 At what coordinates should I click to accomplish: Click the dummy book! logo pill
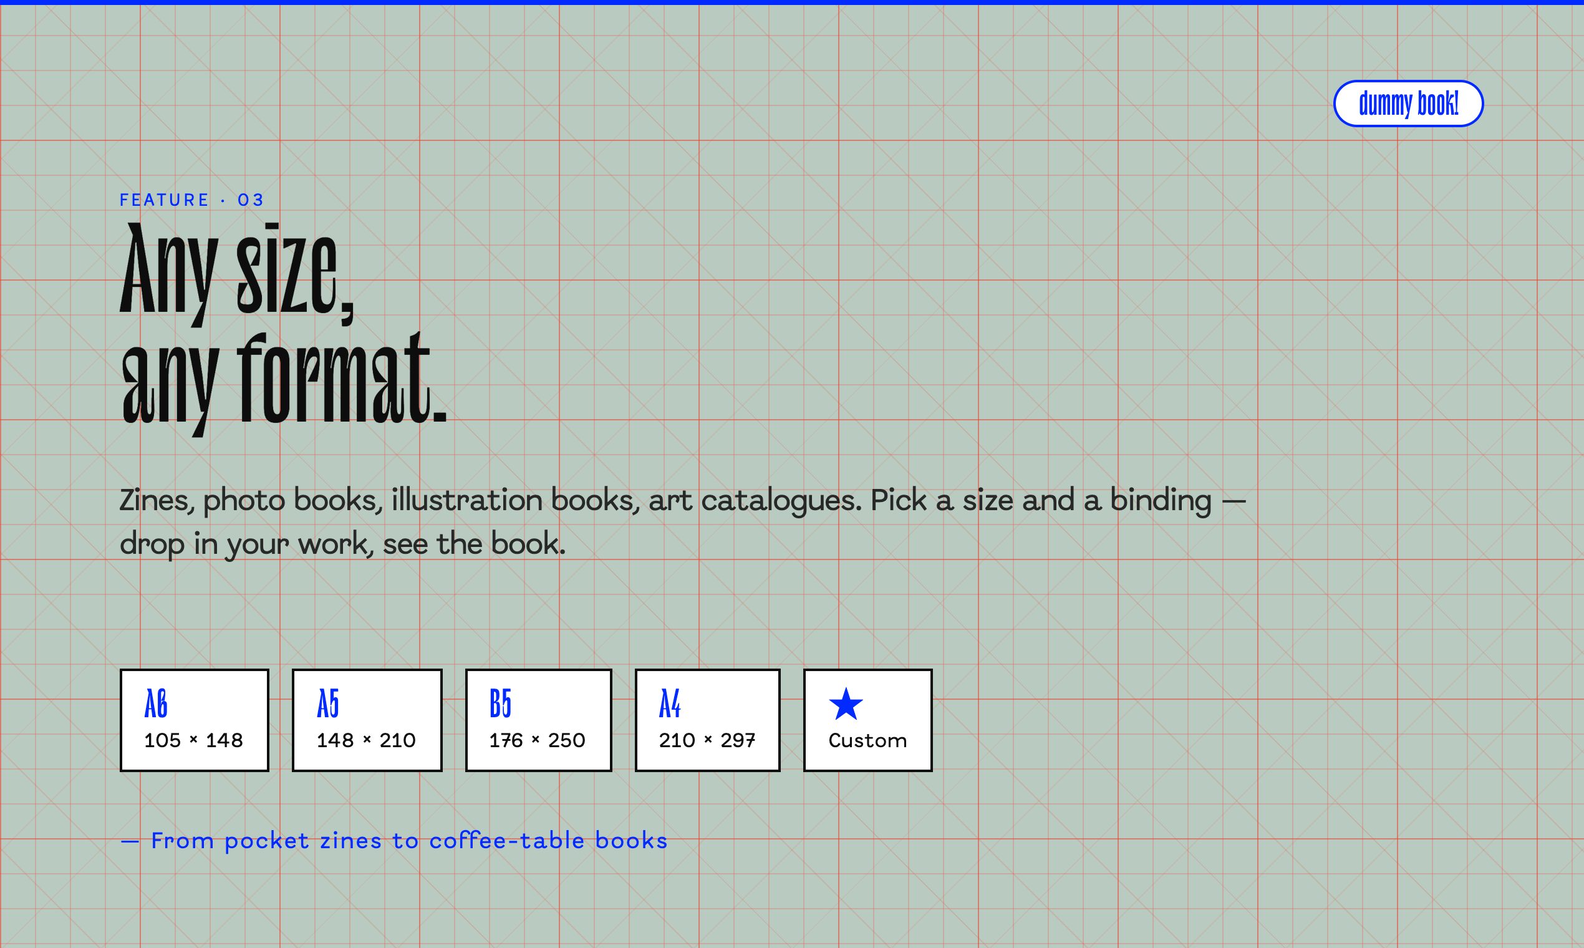tap(1408, 104)
